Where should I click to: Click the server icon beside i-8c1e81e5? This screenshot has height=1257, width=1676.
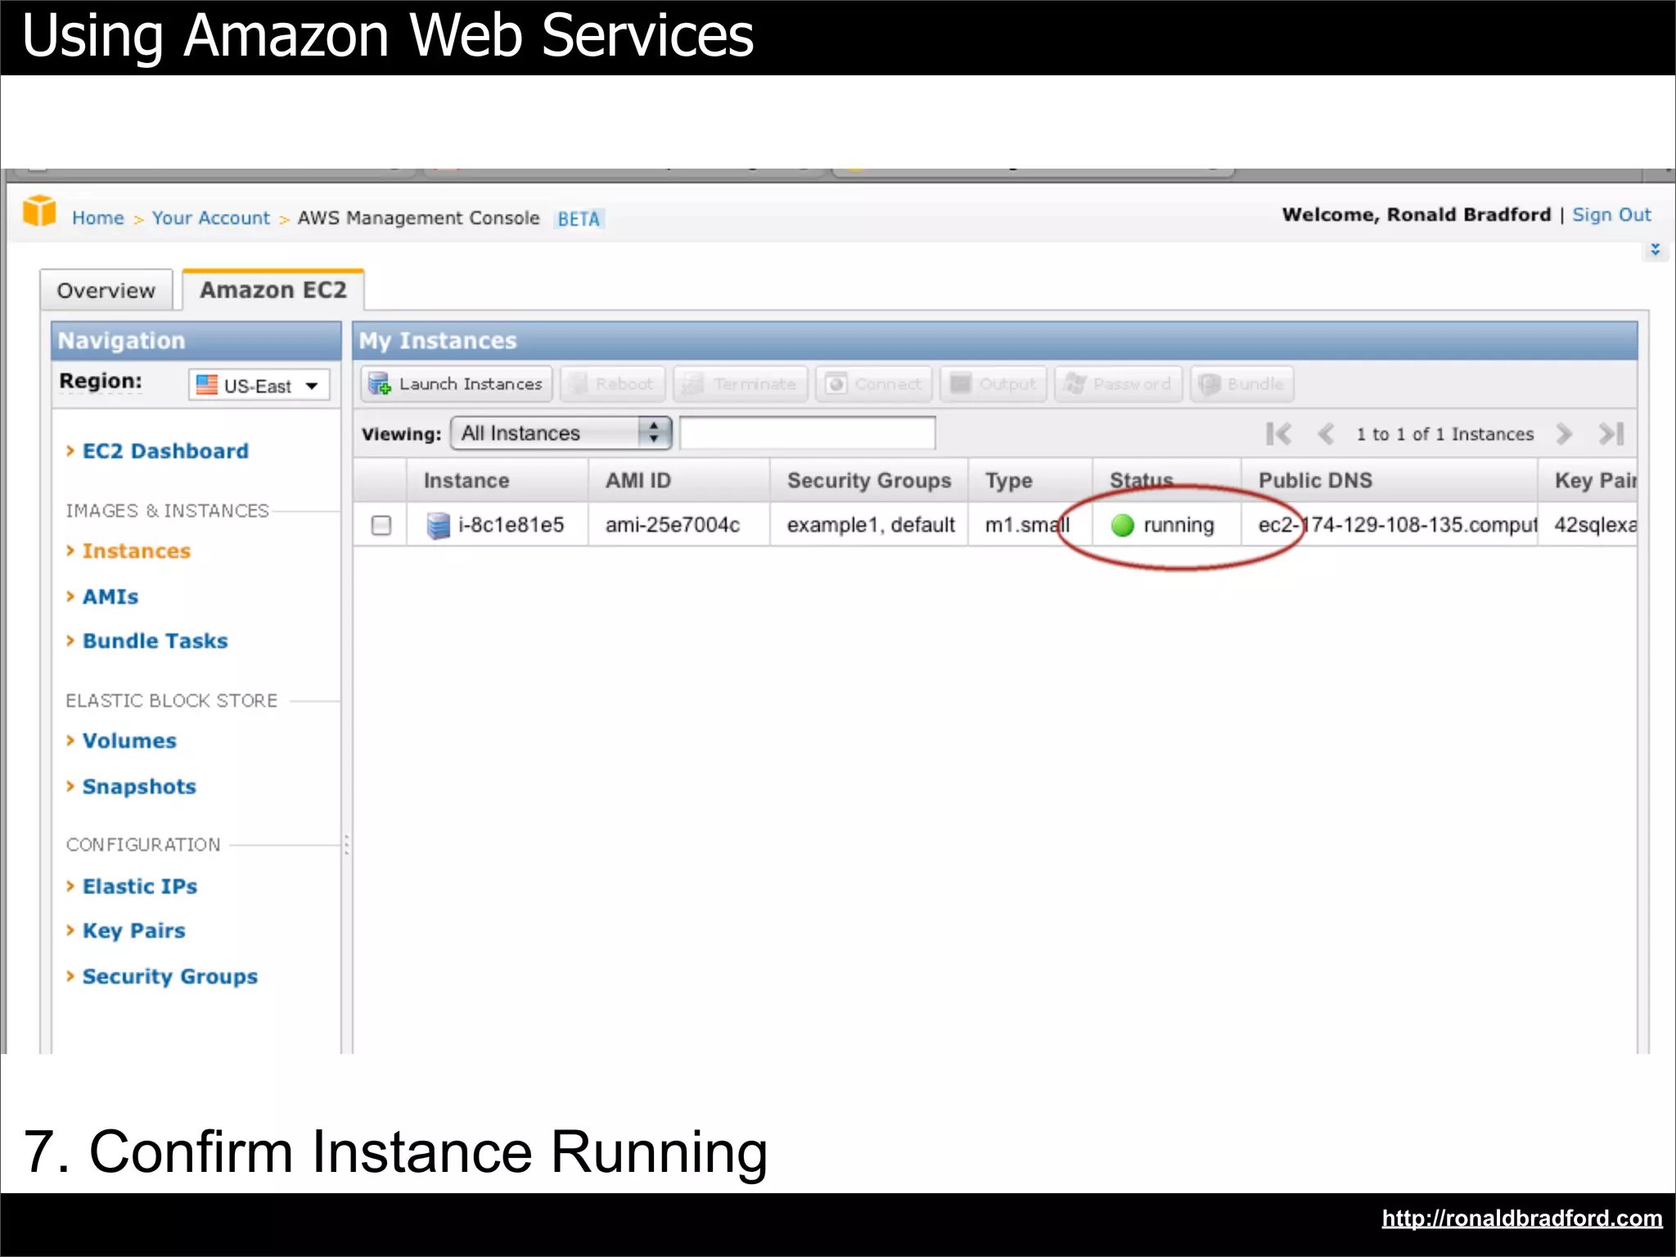pyautogui.click(x=439, y=525)
